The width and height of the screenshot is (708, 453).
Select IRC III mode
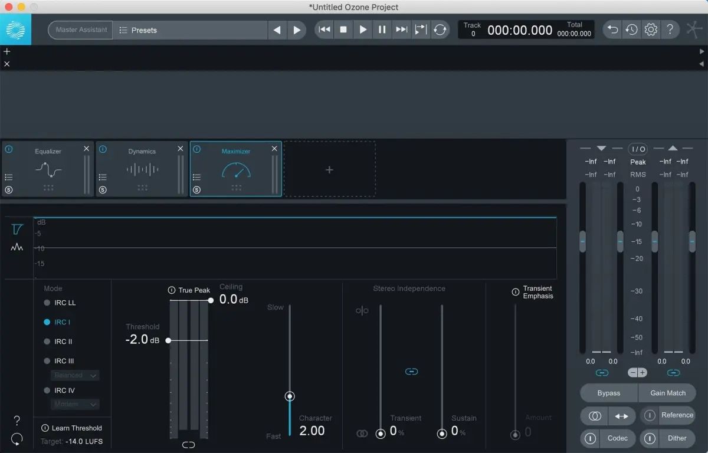tap(58, 361)
